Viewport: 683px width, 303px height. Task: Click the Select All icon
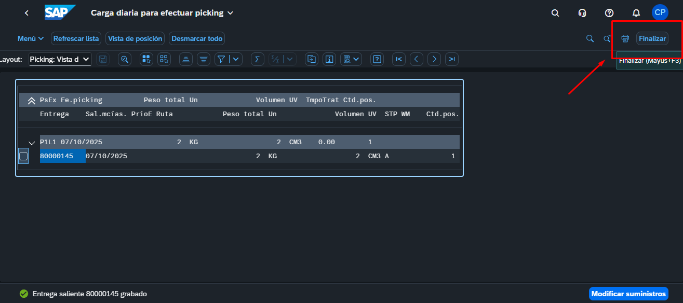click(x=146, y=59)
